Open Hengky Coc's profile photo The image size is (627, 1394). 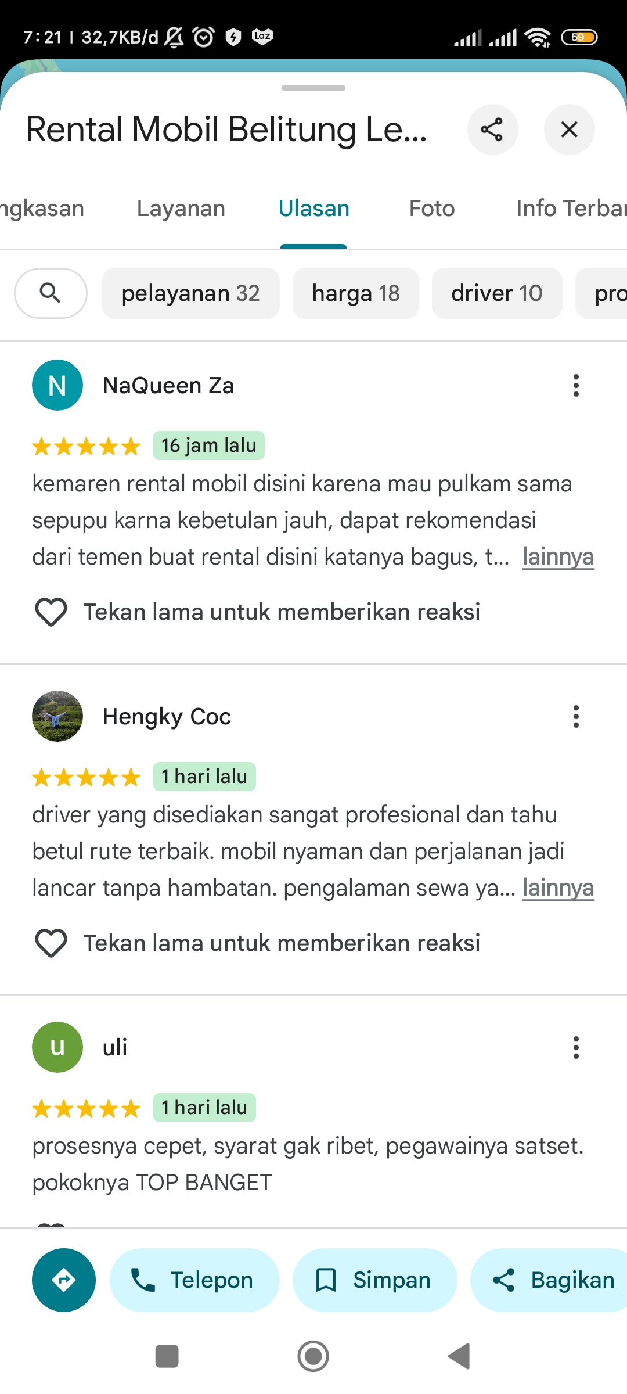57,716
